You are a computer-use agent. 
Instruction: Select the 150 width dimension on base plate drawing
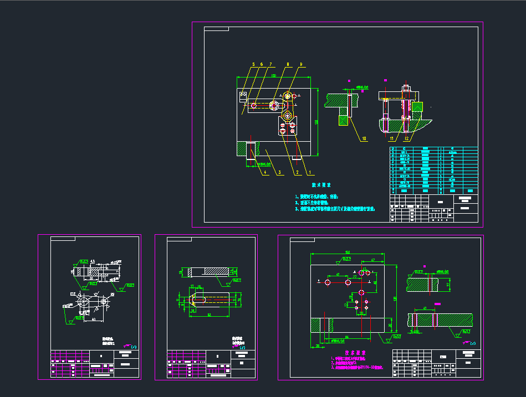point(348,252)
